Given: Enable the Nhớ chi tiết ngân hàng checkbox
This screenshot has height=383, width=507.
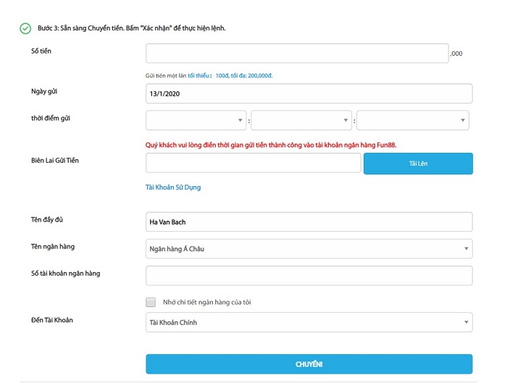Looking at the screenshot, I should (151, 302).
